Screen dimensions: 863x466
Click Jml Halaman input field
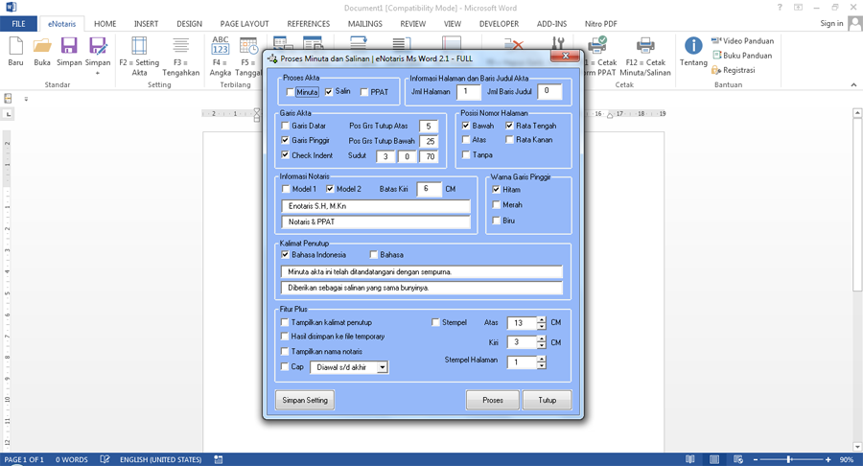coord(468,91)
